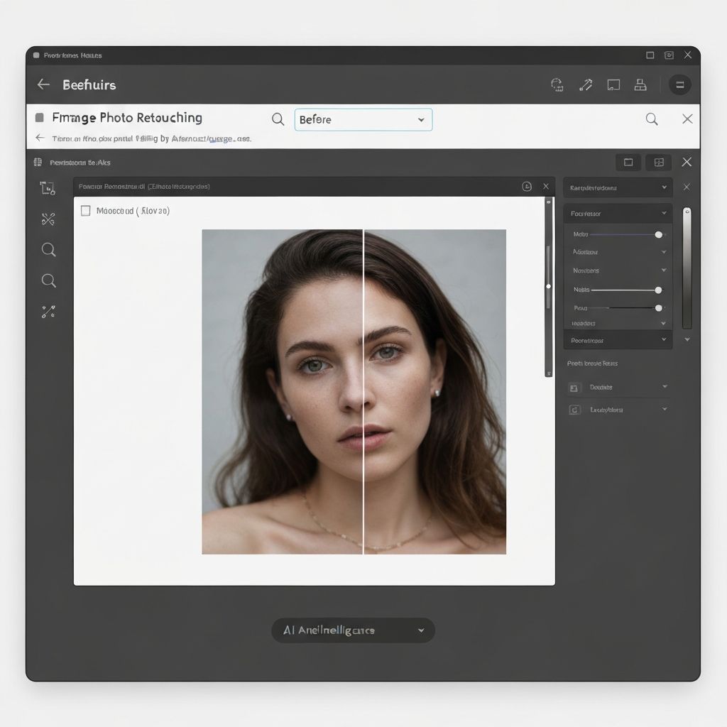Viewport: 727px width, 727px height.
Task: Collapse the Focrvessor panel section
Action: (x=664, y=214)
